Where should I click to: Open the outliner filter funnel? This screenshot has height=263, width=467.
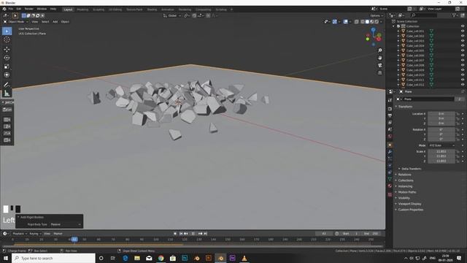(x=455, y=15)
